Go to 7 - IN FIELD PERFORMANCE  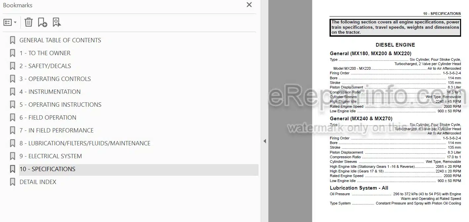tap(57, 130)
